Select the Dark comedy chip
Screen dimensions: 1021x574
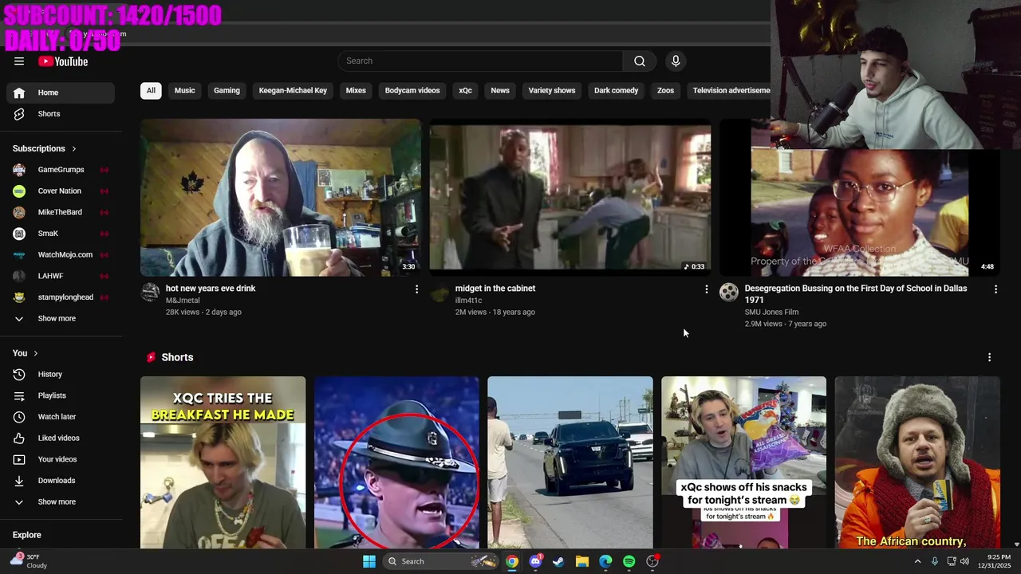tap(616, 90)
